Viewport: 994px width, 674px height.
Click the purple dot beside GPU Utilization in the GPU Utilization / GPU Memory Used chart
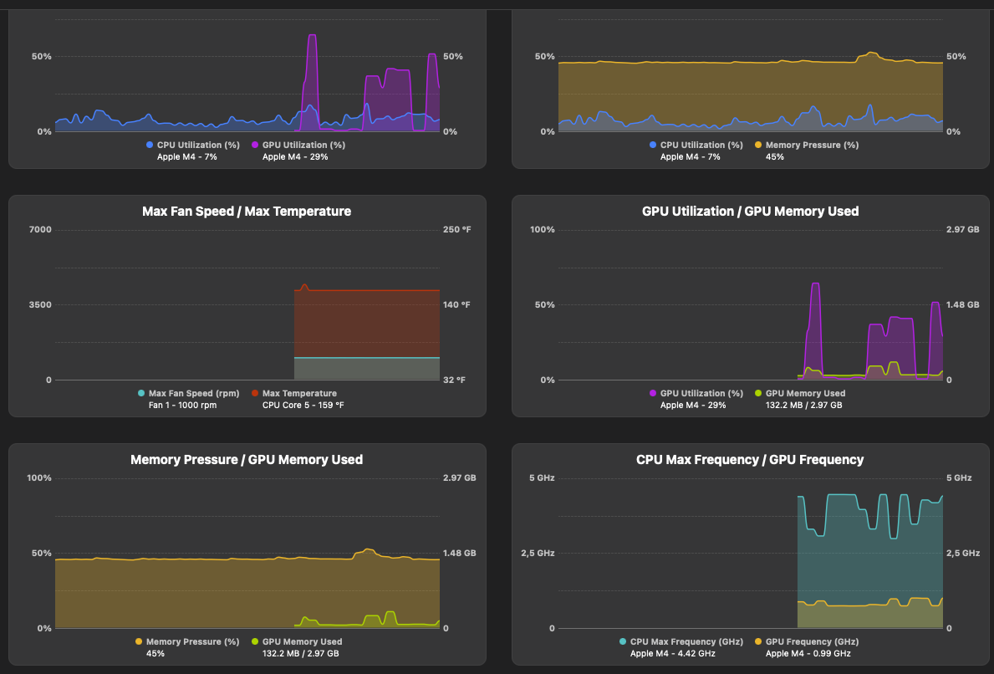pyautogui.click(x=653, y=393)
